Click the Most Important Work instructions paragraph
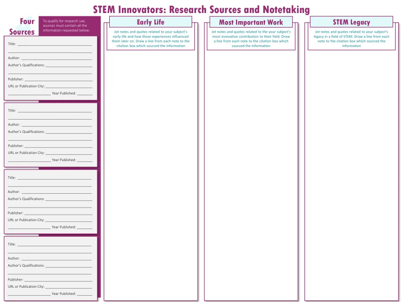 click(x=251, y=39)
